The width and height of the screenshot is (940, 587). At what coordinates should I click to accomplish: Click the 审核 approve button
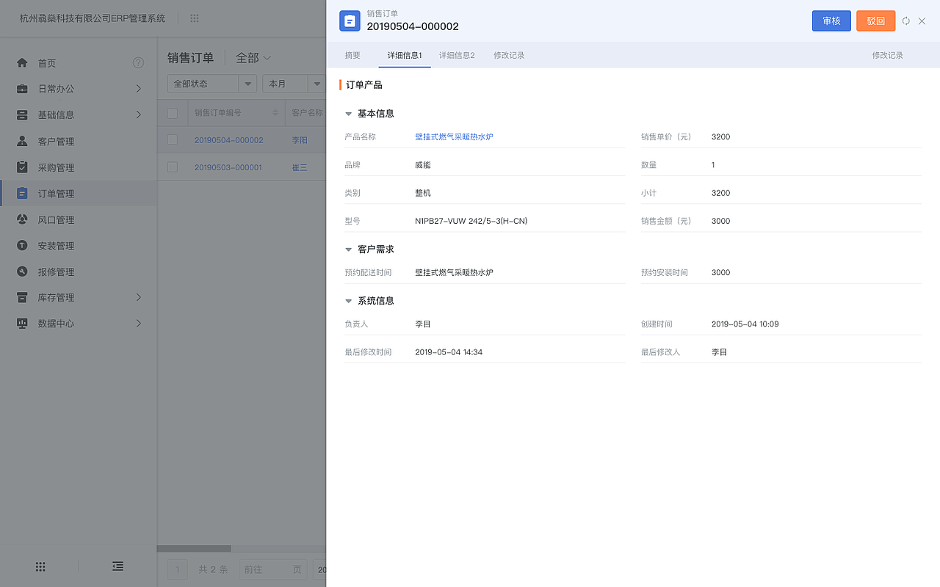(831, 21)
